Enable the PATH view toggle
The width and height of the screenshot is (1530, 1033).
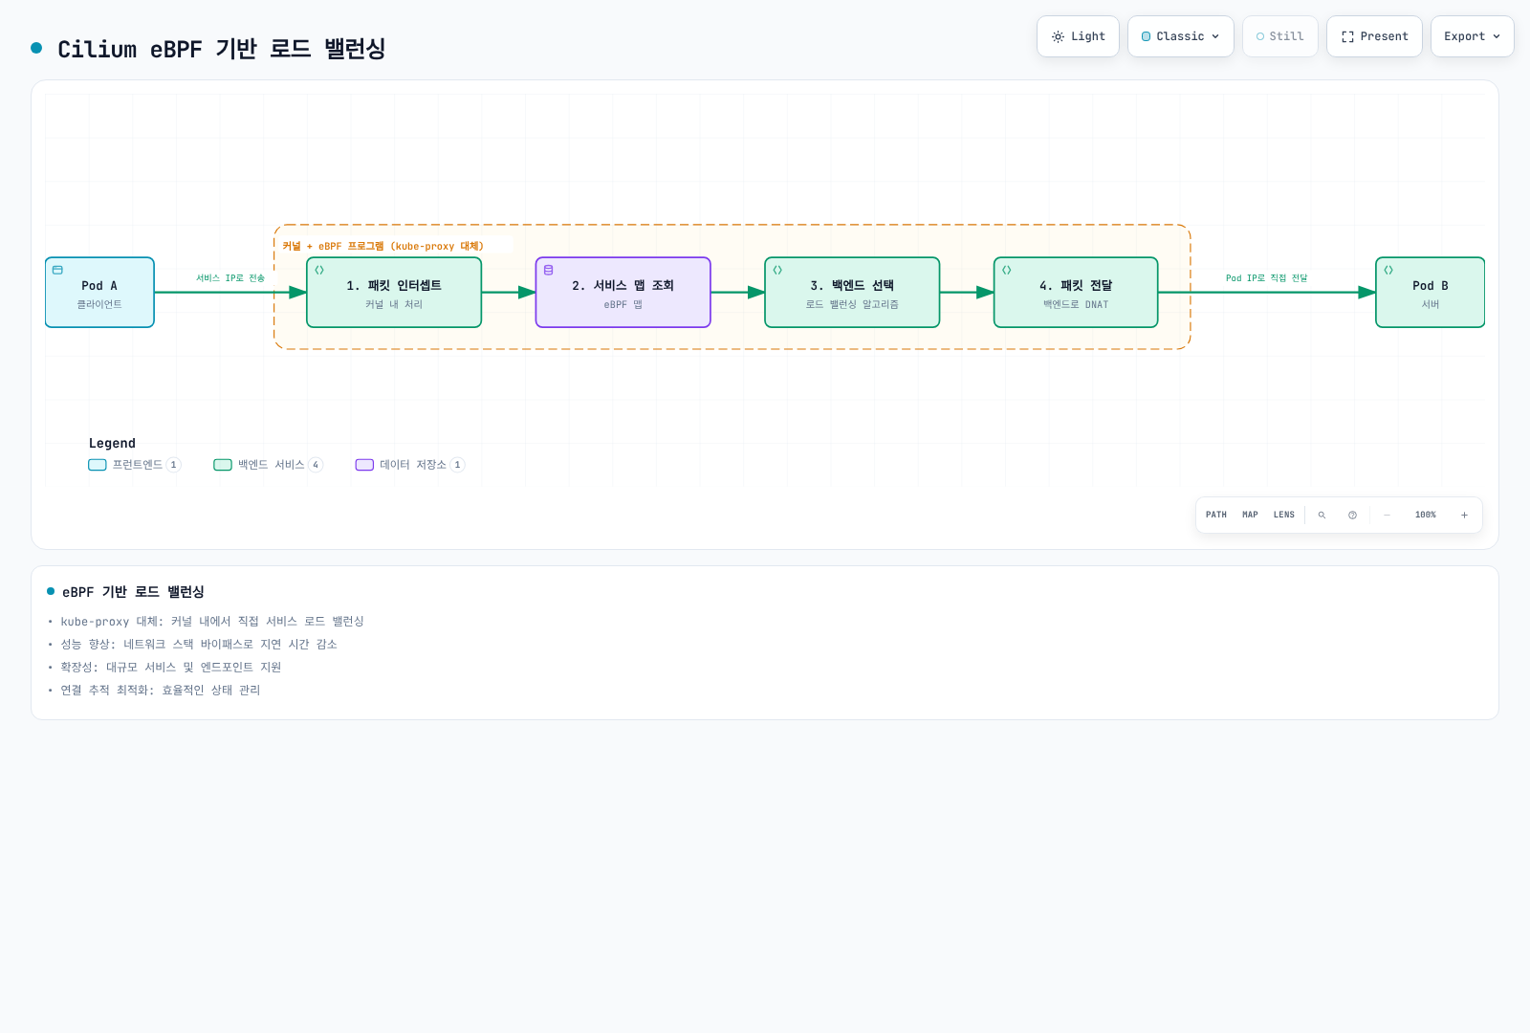(x=1216, y=515)
